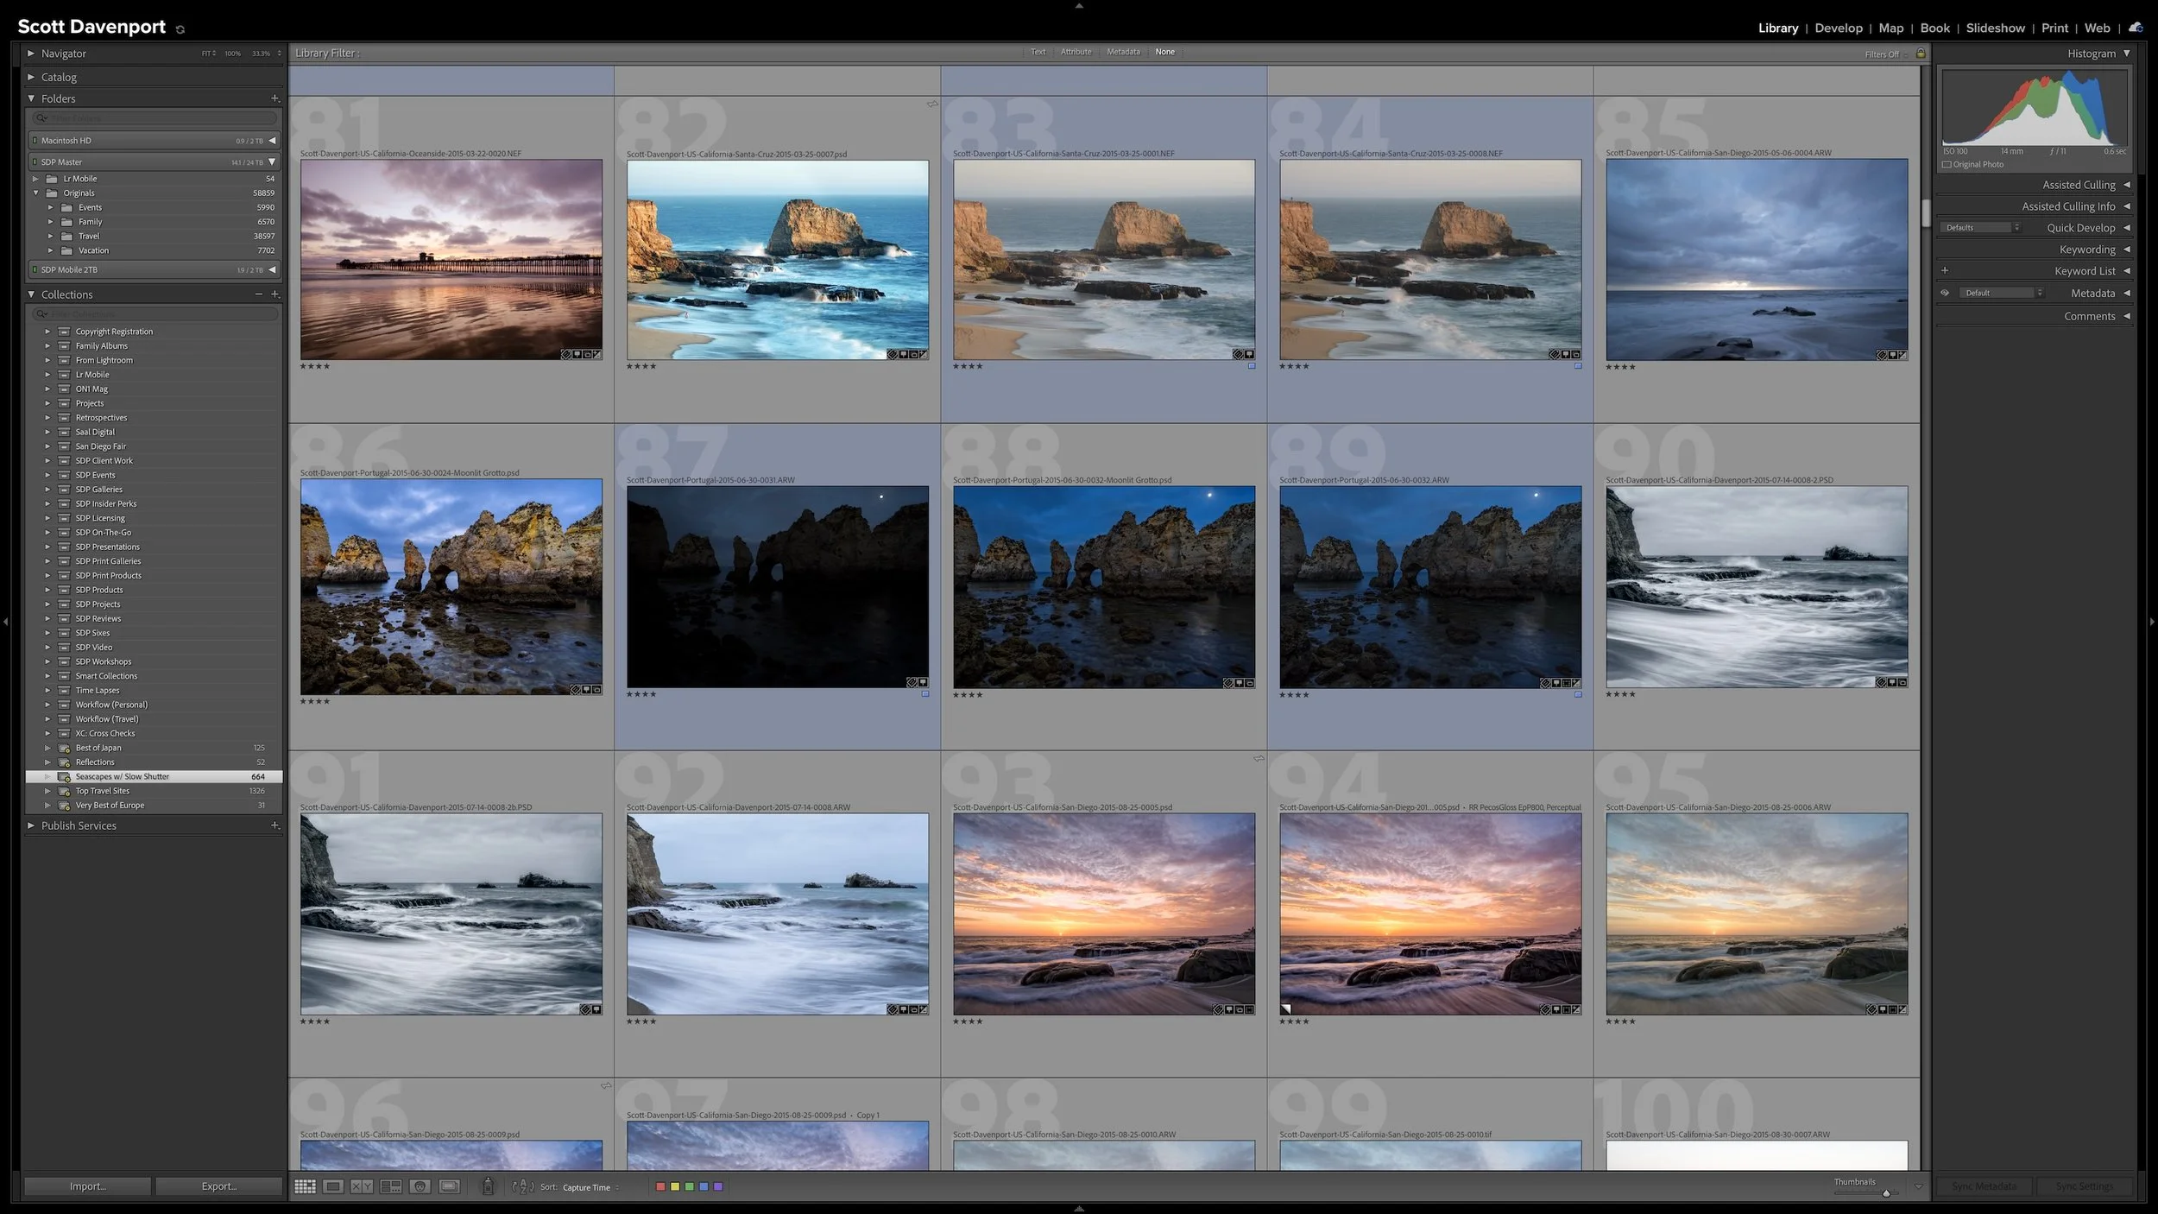Image resolution: width=2158 pixels, height=1214 pixels.
Task: Add new collection with plus icon
Action: [x=274, y=294]
